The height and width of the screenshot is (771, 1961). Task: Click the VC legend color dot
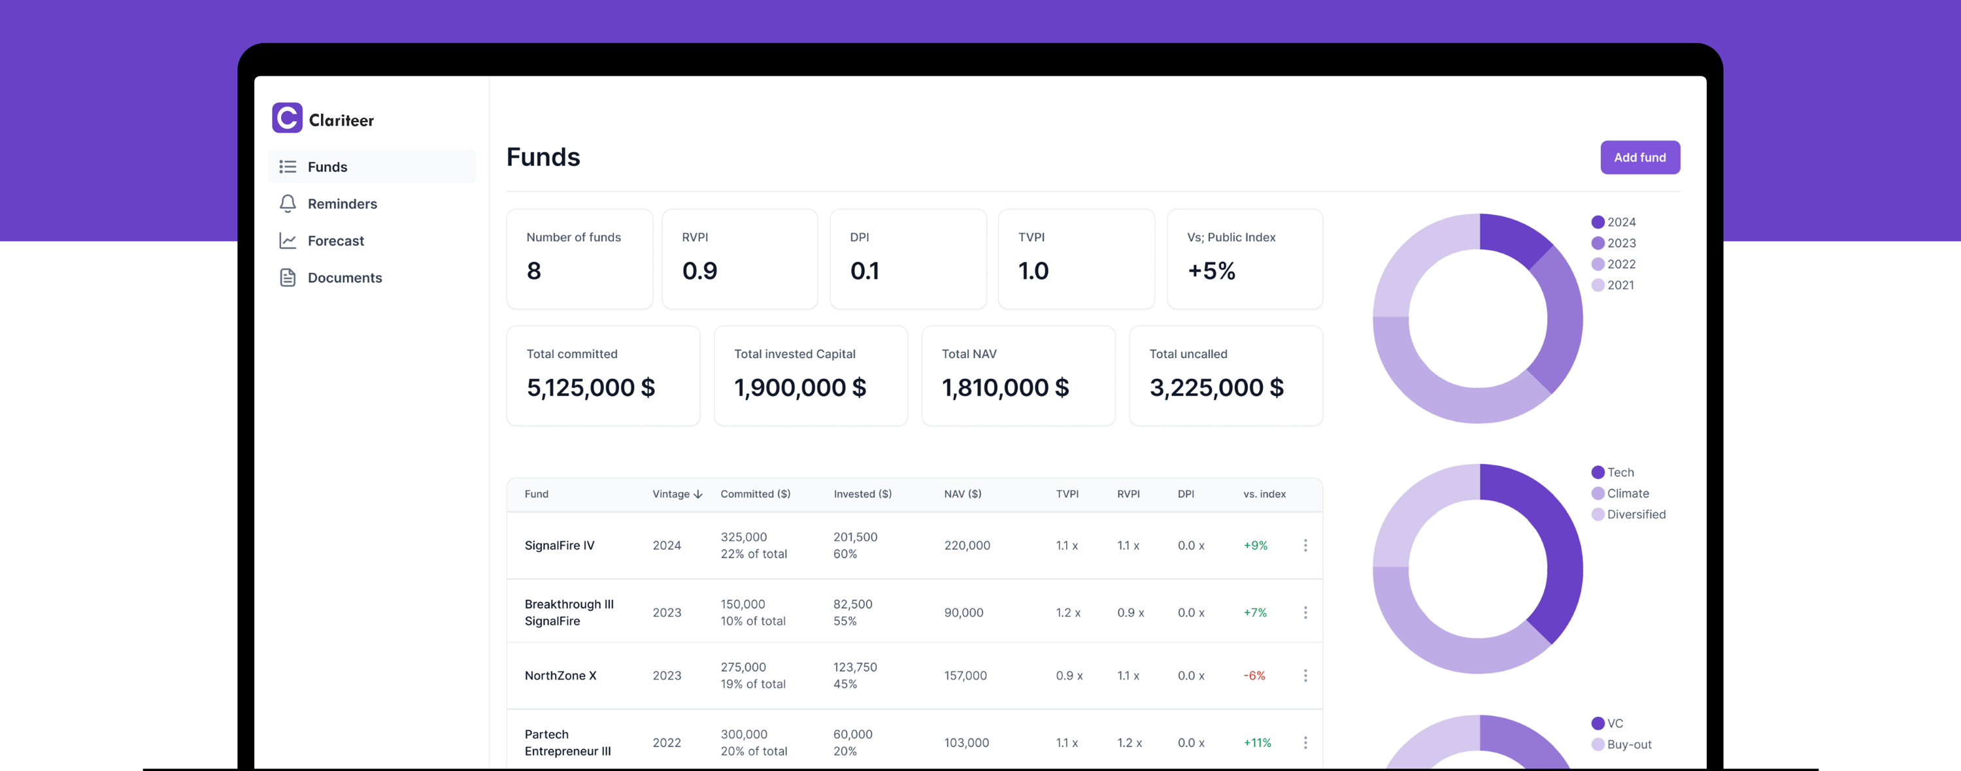pos(1598,723)
